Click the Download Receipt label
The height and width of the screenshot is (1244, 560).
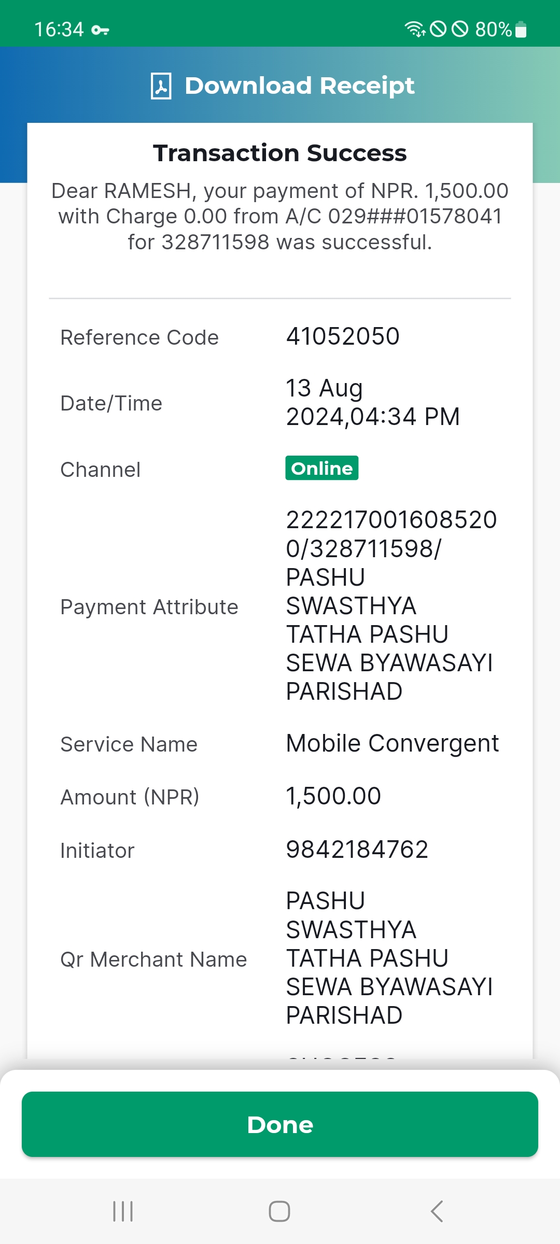click(300, 86)
